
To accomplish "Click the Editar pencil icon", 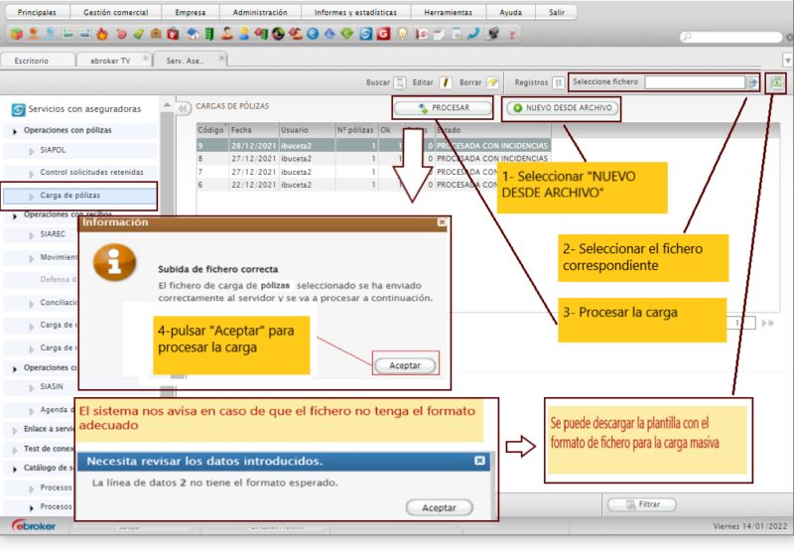I will click(446, 82).
